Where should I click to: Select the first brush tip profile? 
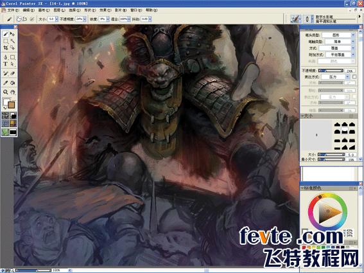(337, 125)
